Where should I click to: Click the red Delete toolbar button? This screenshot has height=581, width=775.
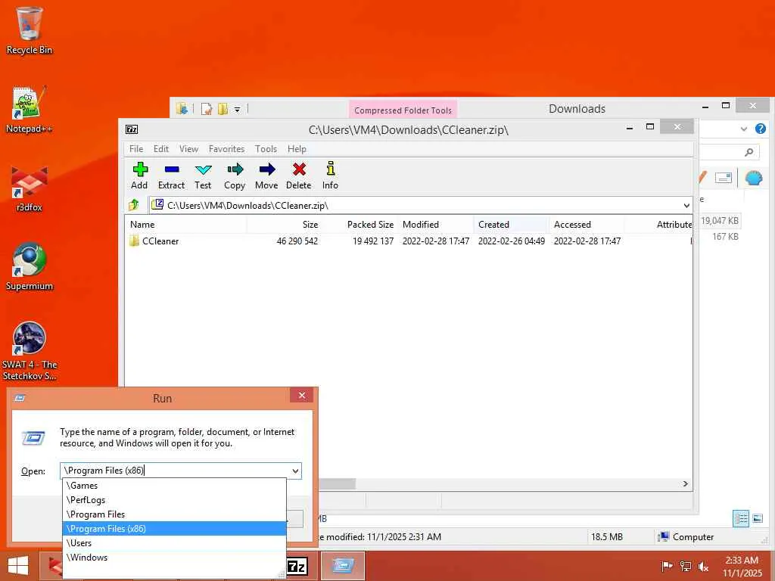coord(298,176)
